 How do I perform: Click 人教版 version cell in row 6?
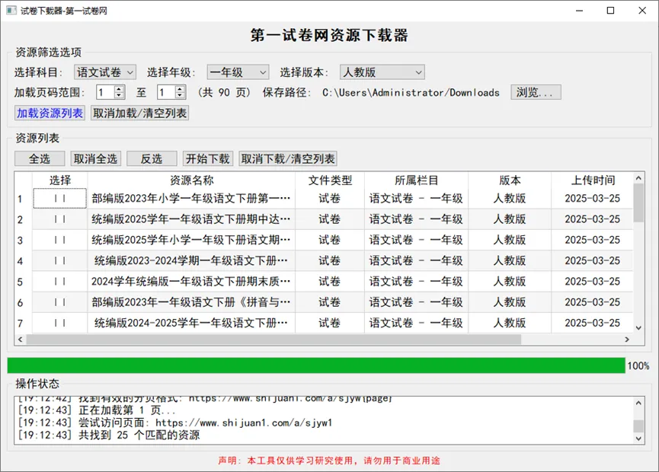510,302
